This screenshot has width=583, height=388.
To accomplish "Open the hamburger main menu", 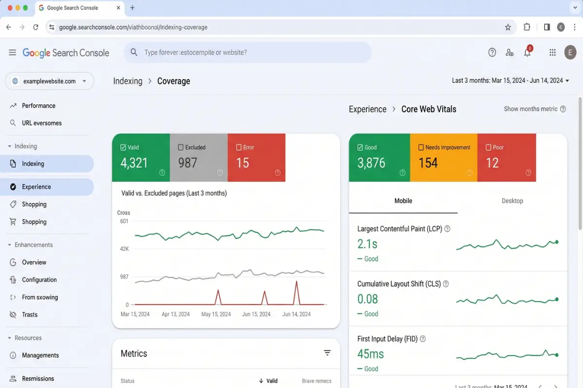I will pyautogui.click(x=12, y=52).
